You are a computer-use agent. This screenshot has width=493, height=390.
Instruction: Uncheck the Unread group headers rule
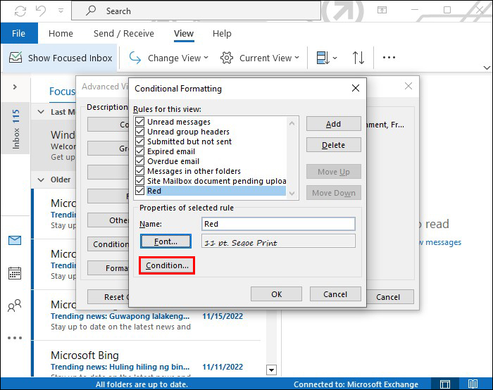coord(140,132)
